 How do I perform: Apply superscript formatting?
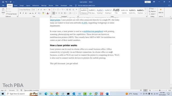pos(35,13)
